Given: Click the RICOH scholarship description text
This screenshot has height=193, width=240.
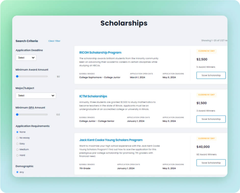Looking at the screenshot, I should pos(119,62).
